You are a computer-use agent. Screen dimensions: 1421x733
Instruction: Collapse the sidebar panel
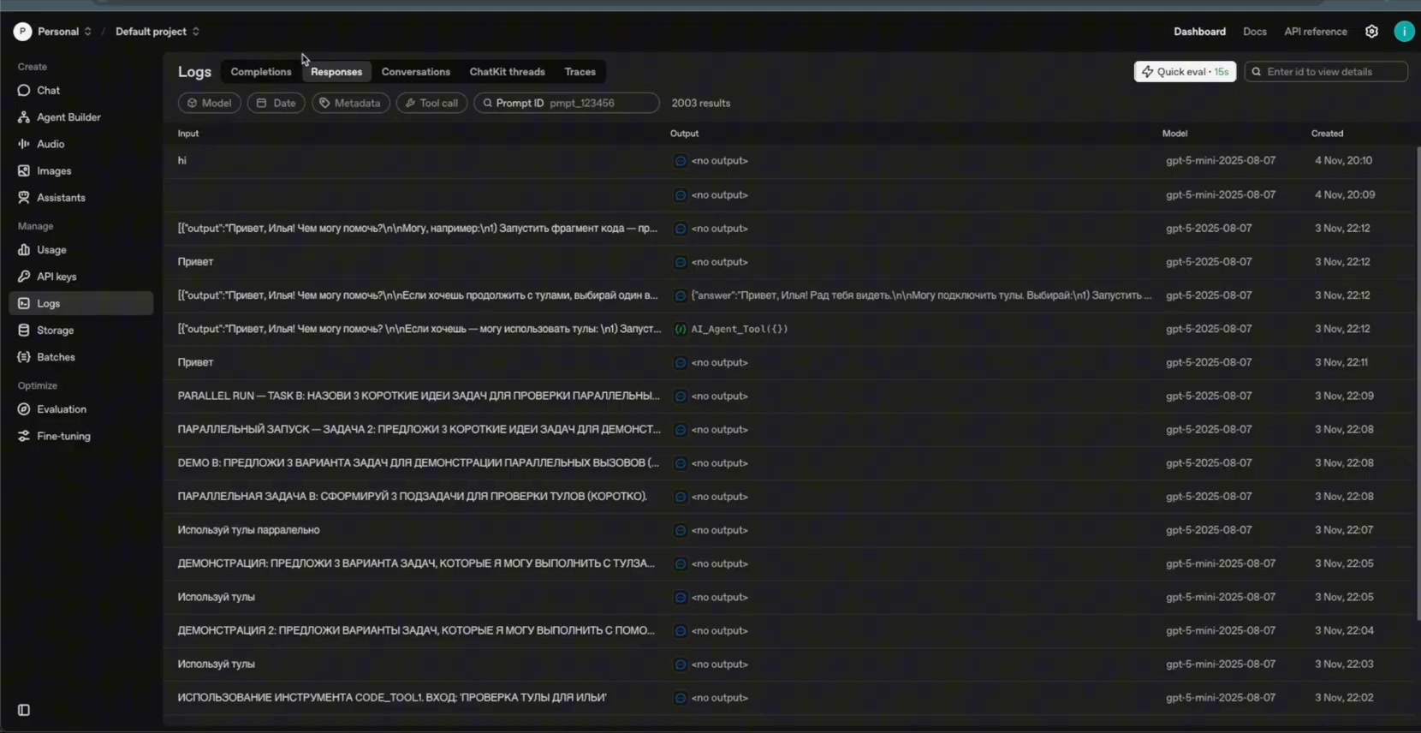click(x=24, y=710)
